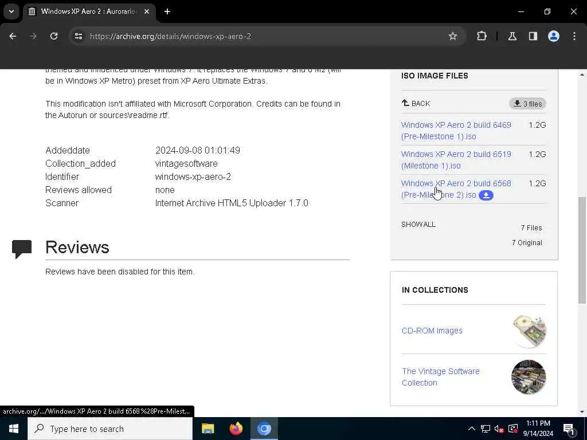Click the muted volume tray icon
Viewport: 587px width, 440px height.
(499, 429)
